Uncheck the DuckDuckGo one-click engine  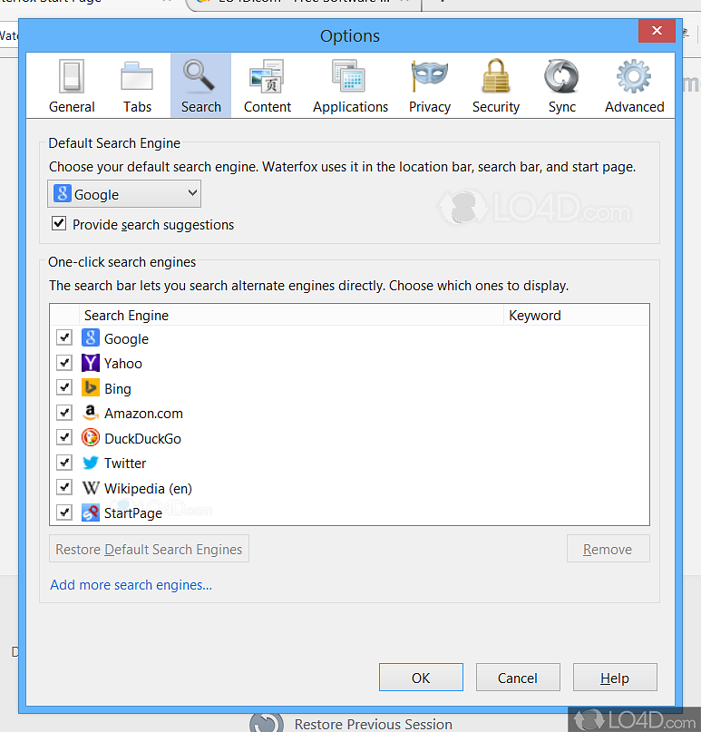[64, 437]
